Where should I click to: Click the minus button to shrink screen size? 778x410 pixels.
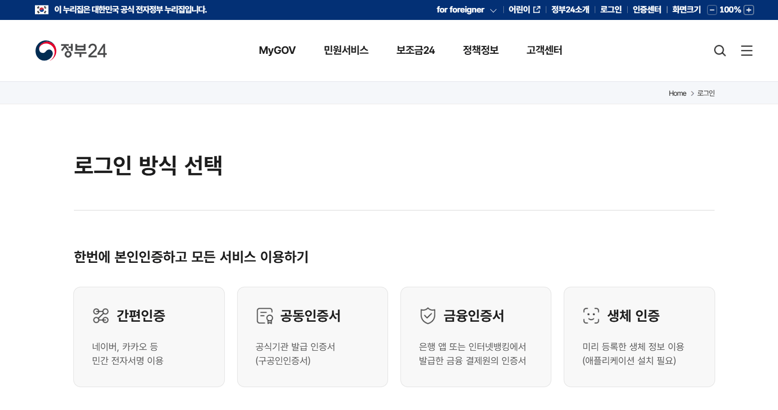[x=712, y=9]
